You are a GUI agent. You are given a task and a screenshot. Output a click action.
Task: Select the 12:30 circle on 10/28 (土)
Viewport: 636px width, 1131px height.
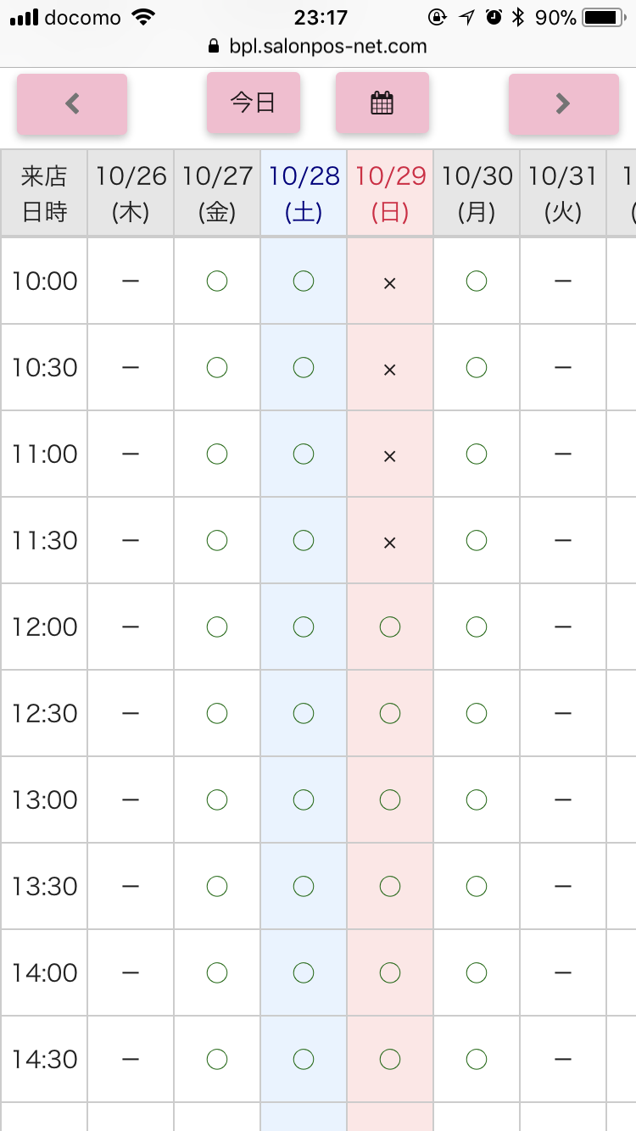[304, 713]
